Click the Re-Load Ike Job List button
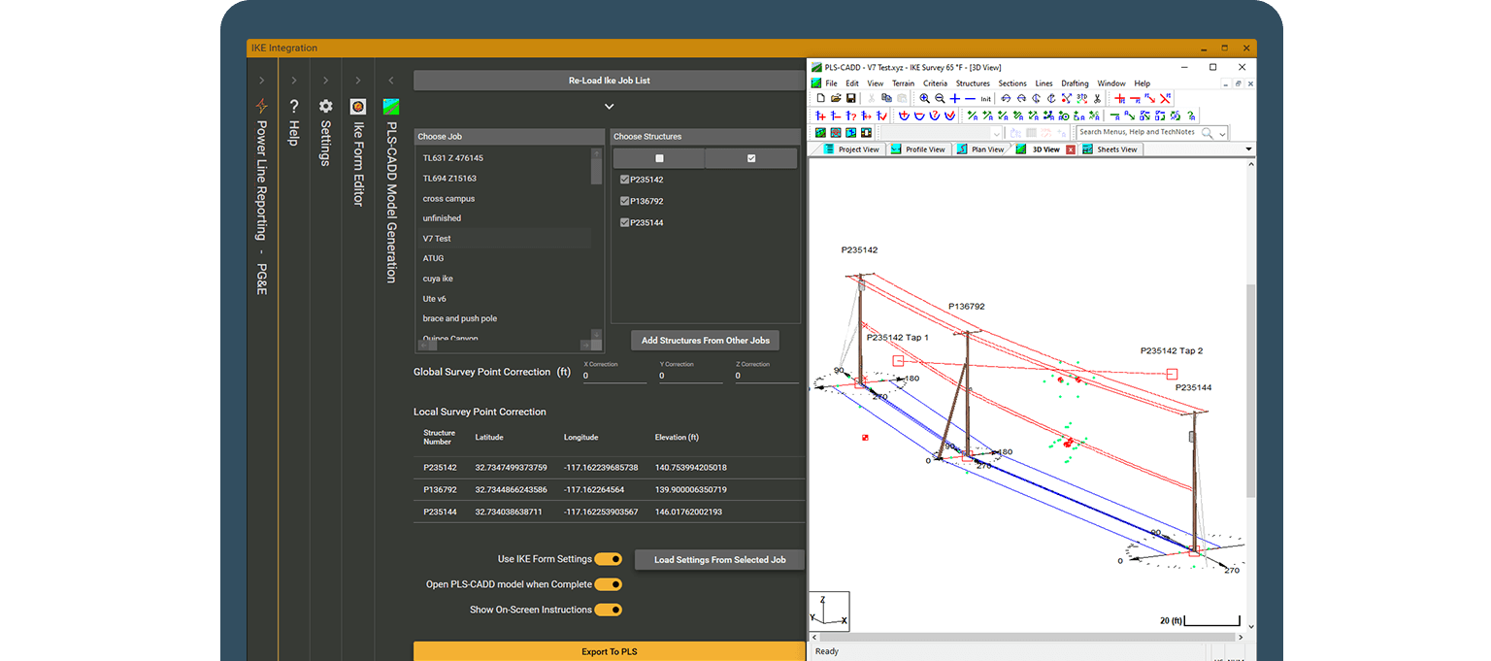1491x661 pixels. [x=610, y=81]
